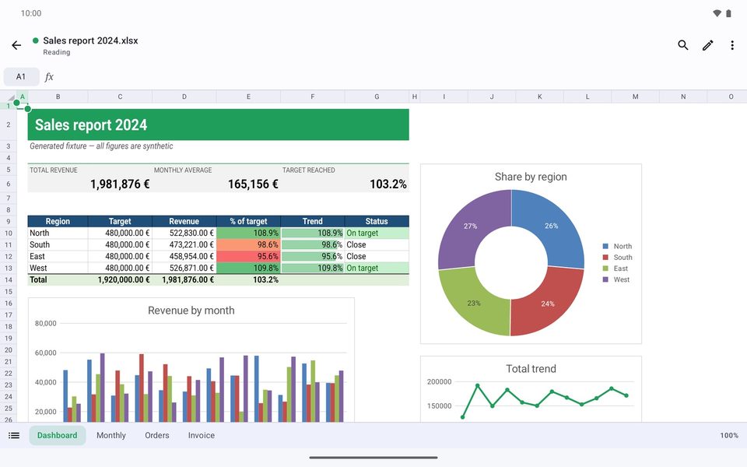This screenshot has width=747, height=467.
Task: Select the South % of target cell 98.6%
Action: [249, 244]
